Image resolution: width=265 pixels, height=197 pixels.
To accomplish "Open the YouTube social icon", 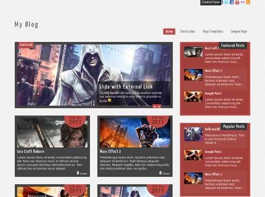I will tap(237, 2).
